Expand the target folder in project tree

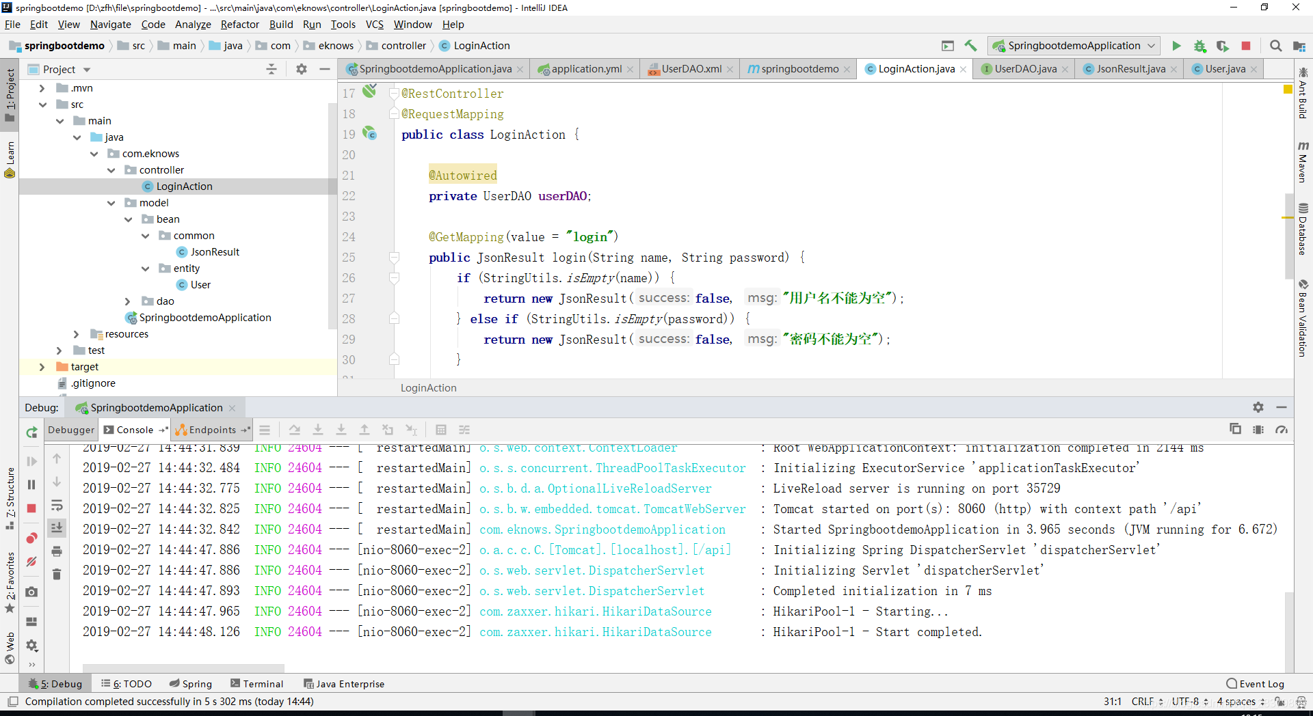point(42,367)
